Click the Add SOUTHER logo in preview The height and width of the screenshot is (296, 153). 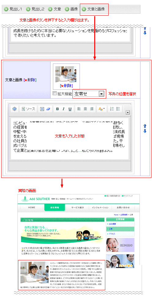point(35,199)
